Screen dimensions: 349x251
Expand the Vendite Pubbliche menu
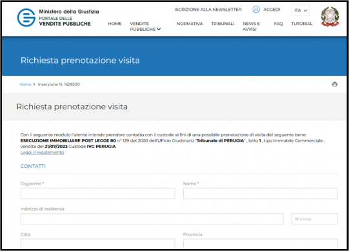point(145,26)
